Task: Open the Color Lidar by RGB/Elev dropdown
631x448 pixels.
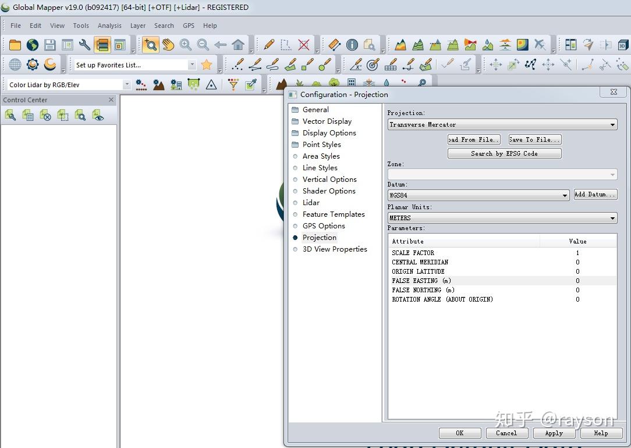Action: [x=127, y=84]
